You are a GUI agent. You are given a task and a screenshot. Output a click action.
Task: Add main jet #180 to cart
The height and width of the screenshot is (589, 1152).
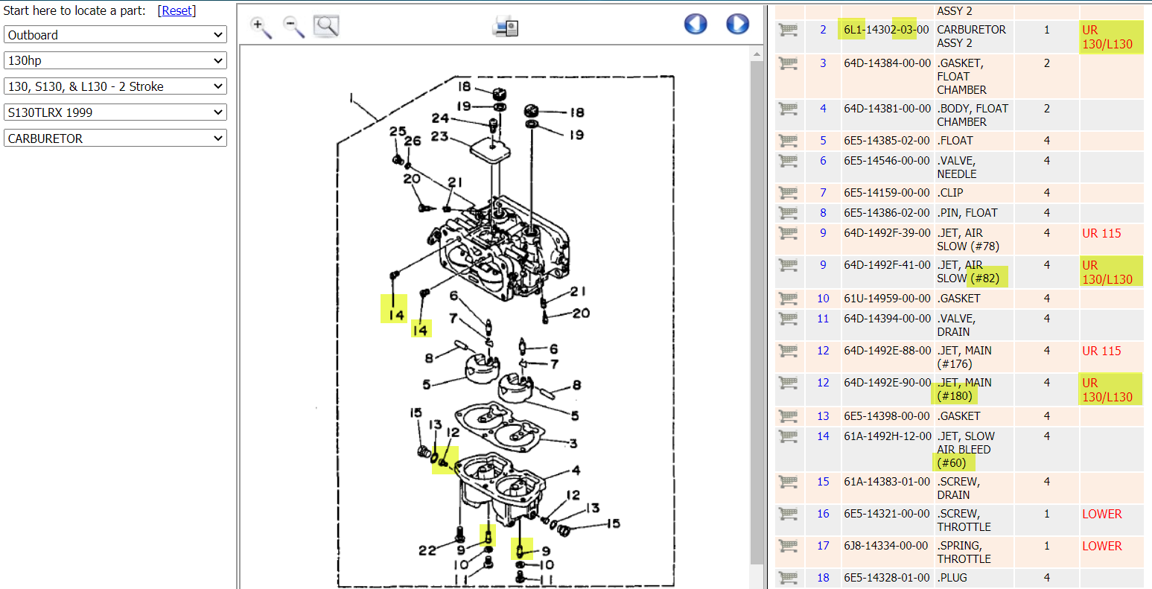[788, 382]
